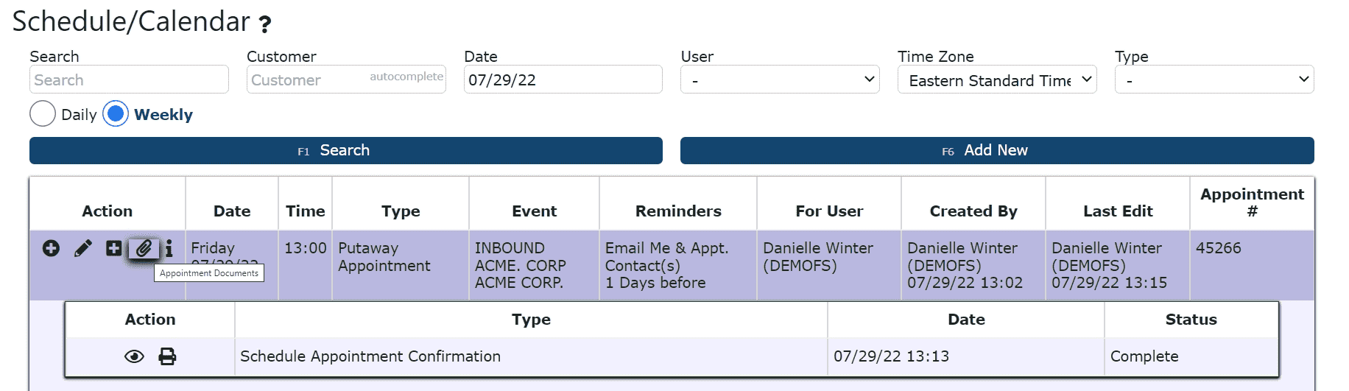This screenshot has height=391, width=1349.
Task: Click the F1 Search button
Action: tap(346, 150)
